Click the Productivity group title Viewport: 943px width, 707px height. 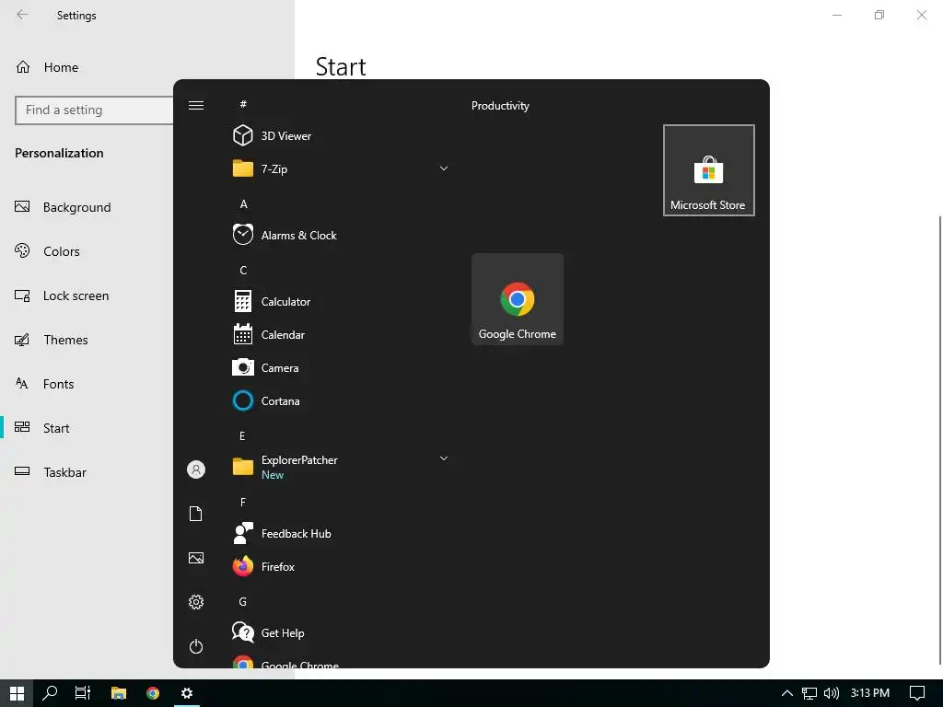pyautogui.click(x=500, y=105)
